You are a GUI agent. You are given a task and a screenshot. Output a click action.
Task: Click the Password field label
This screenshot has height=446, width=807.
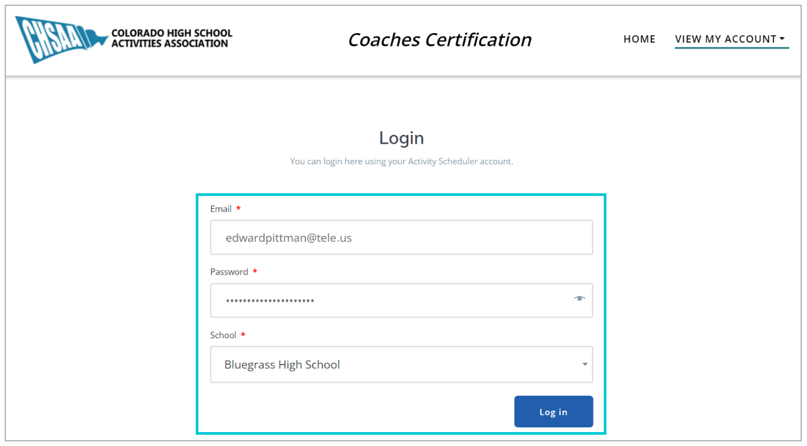[x=229, y=272]
